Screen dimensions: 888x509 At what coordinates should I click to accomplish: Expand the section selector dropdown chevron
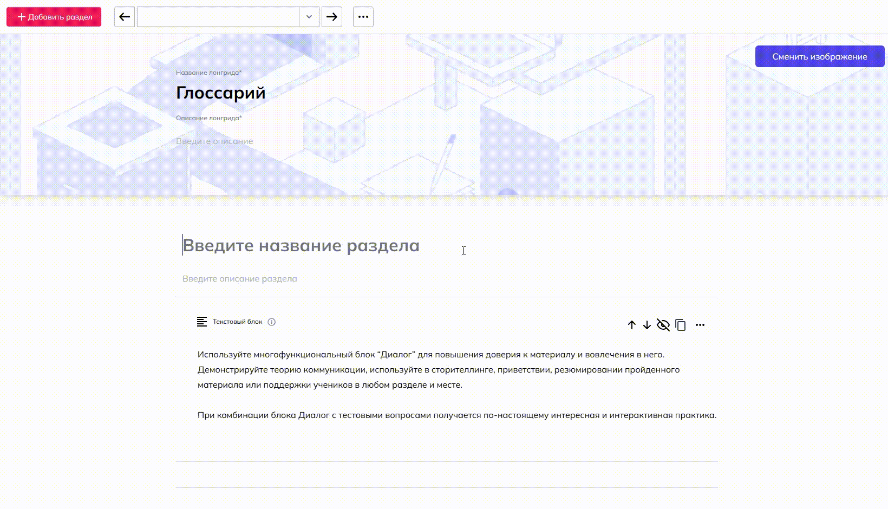(309, 17)
